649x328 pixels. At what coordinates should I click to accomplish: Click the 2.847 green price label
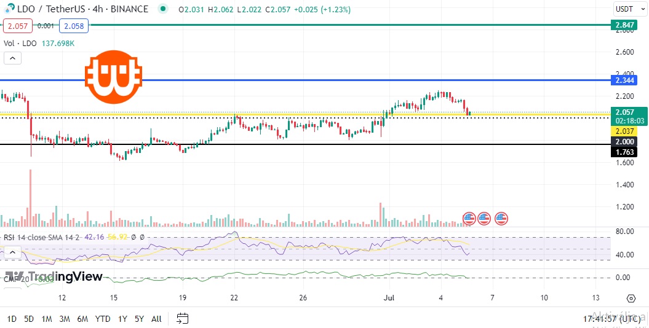624,25
